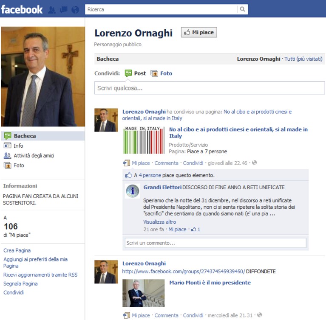Open the notifications globe icon
The image size is (326, 320).
75,10
